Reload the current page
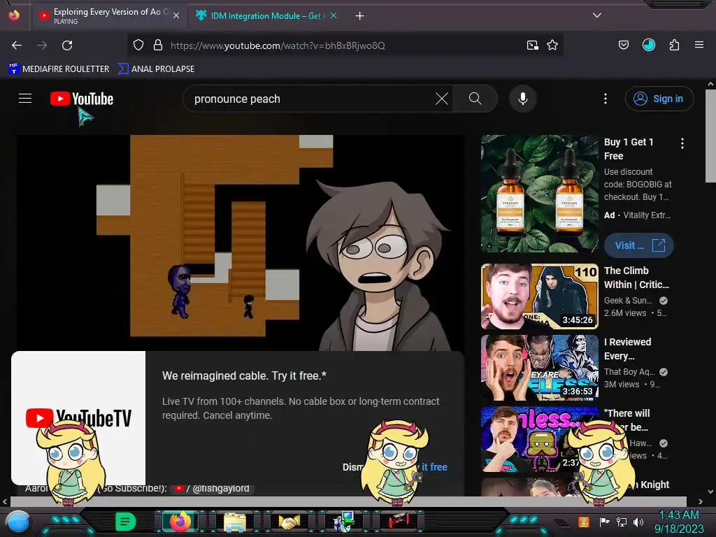This screenshot has height=537, width=716. tap(67, 45)
